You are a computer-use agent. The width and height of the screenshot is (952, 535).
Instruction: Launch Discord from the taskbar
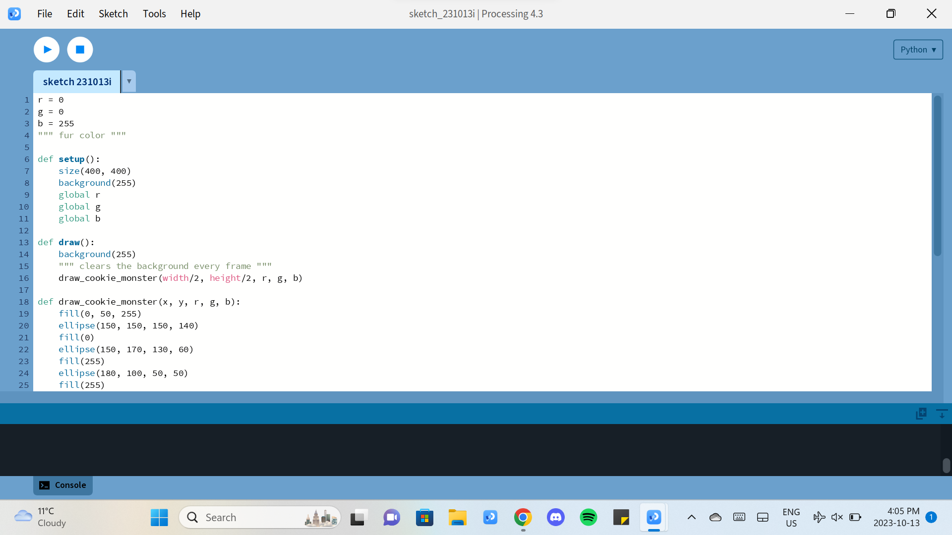coord(556,517)
